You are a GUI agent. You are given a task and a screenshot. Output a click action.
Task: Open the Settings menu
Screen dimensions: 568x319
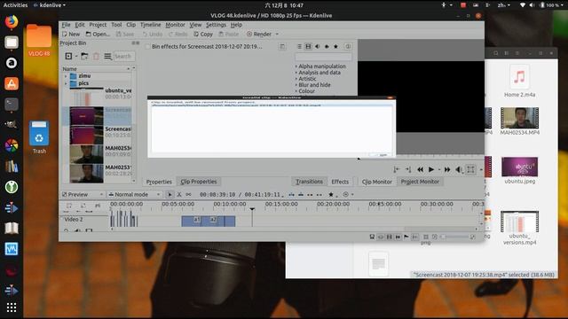pos(216,25)
